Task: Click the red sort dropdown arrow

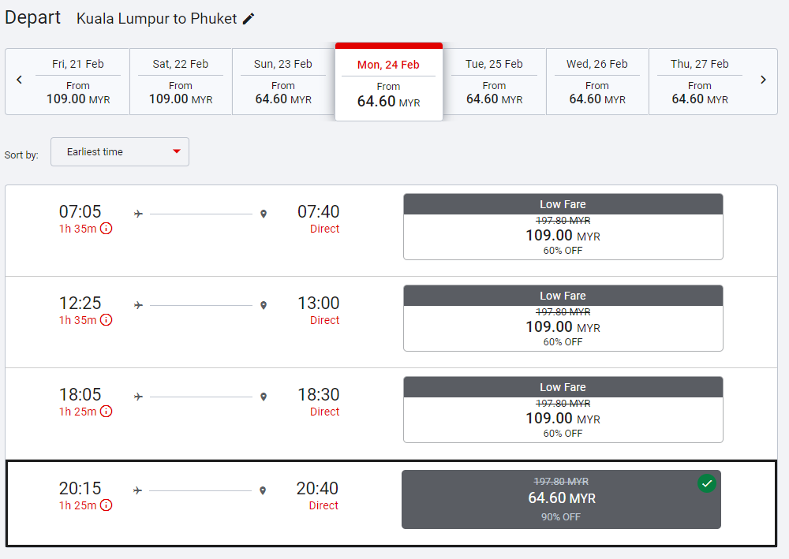Action: pos(177,152)
